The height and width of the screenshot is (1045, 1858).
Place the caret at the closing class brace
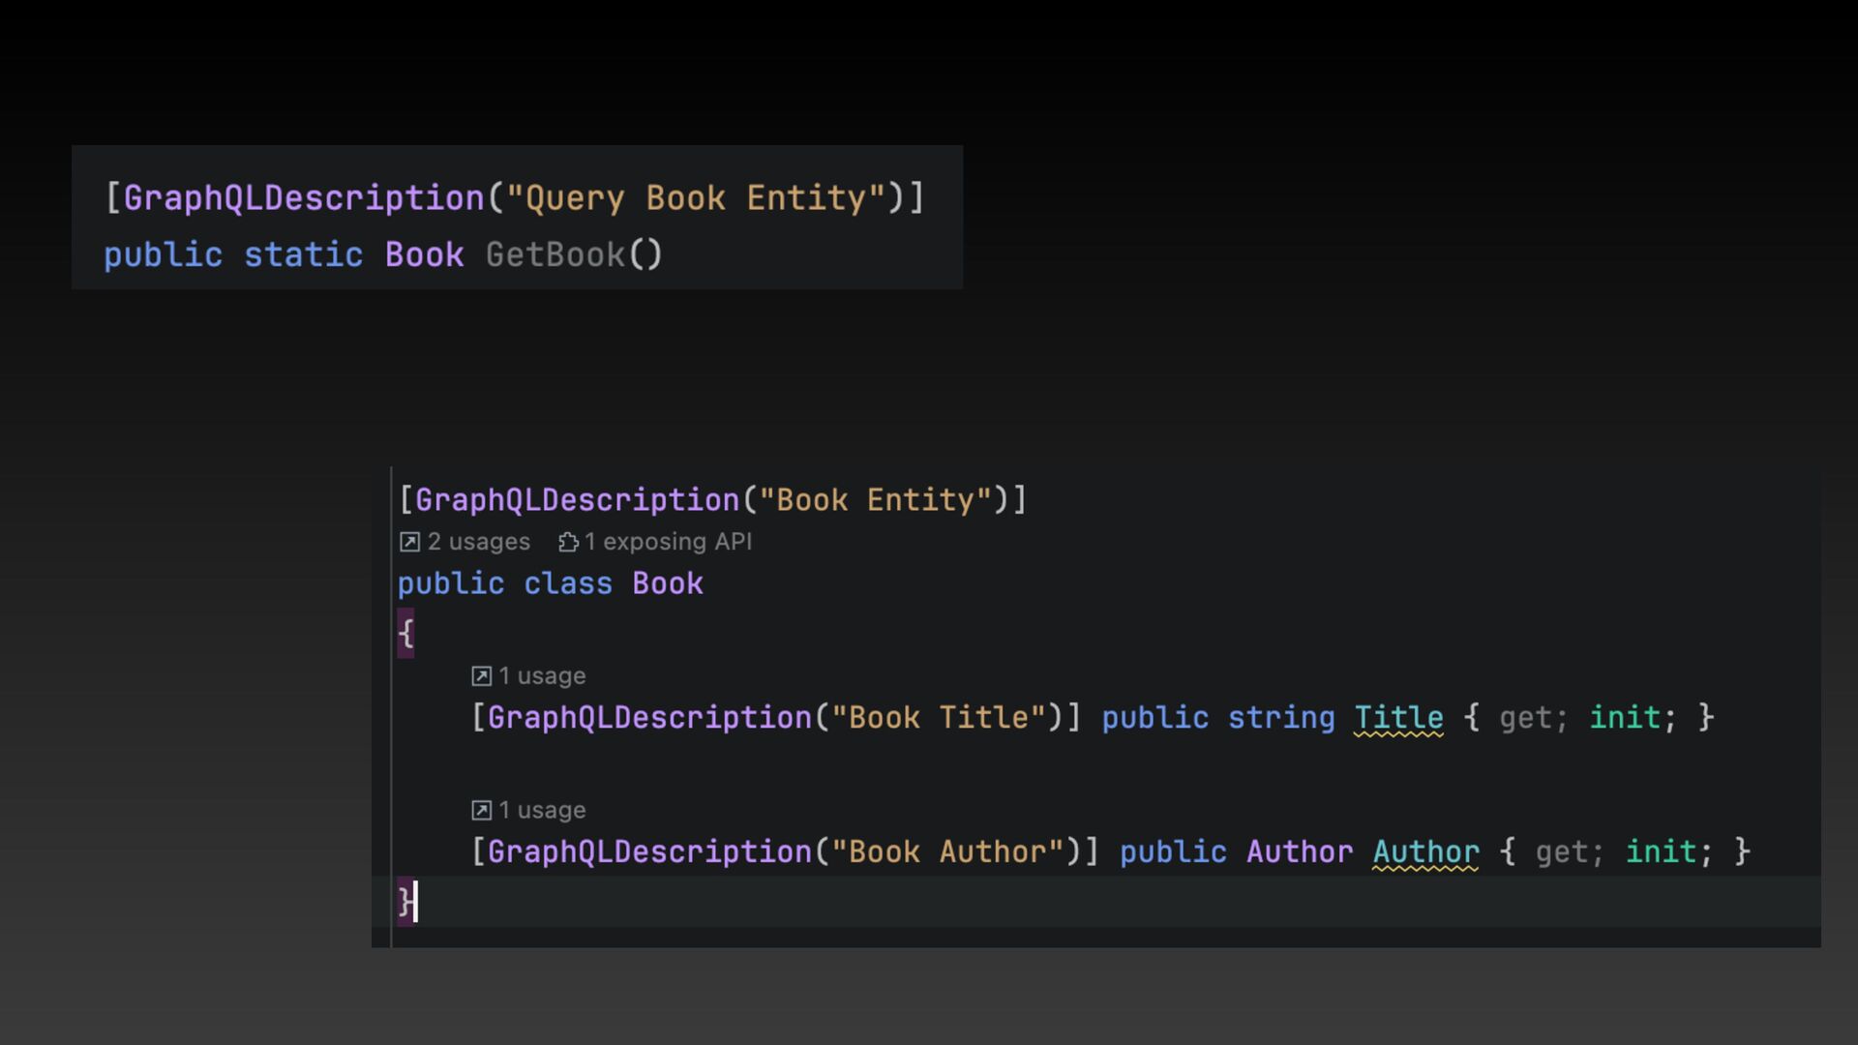(x=405, y=902)
